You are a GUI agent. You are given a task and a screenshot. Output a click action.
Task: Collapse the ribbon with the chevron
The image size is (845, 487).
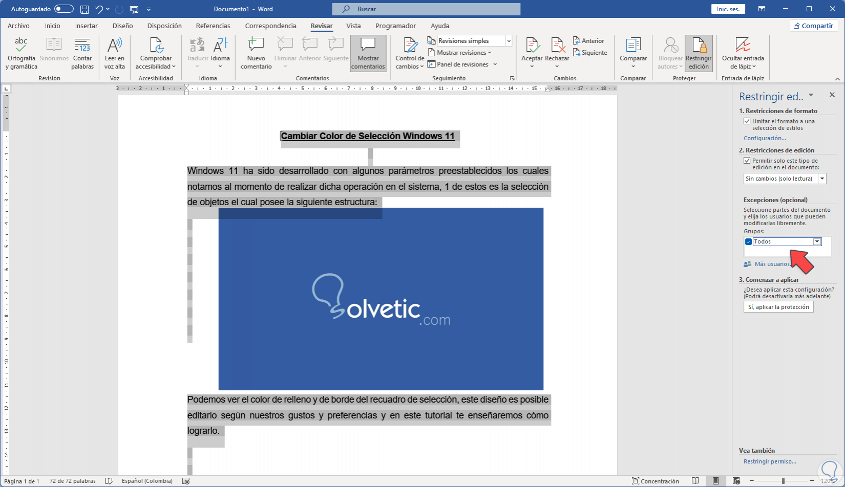tap(838, 79)
